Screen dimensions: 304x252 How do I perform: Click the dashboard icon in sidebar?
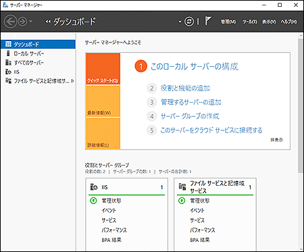pos(8,44)
